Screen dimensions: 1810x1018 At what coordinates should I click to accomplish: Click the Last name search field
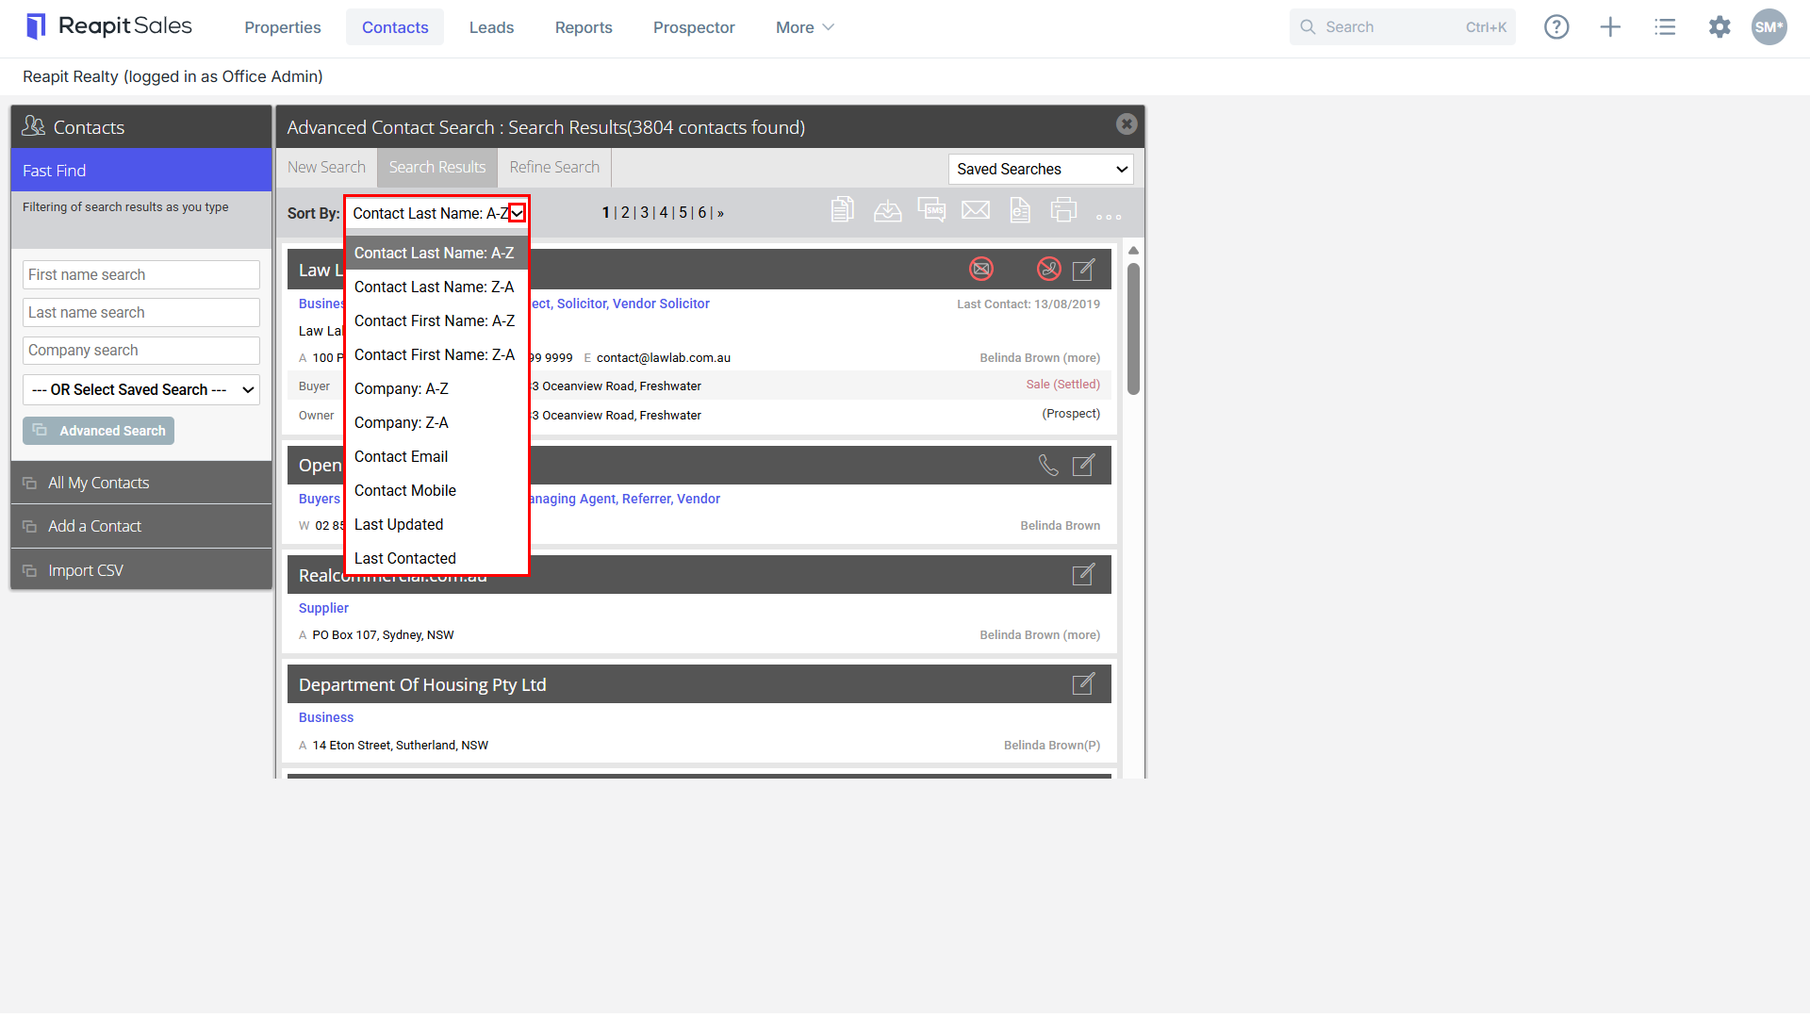click(141, 313)
